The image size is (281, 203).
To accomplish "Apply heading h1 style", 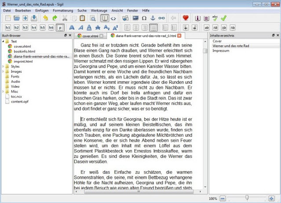I will [8, 28].
